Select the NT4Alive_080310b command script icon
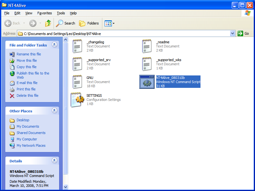This screenshot has width=255, height=191. (147, 82)
